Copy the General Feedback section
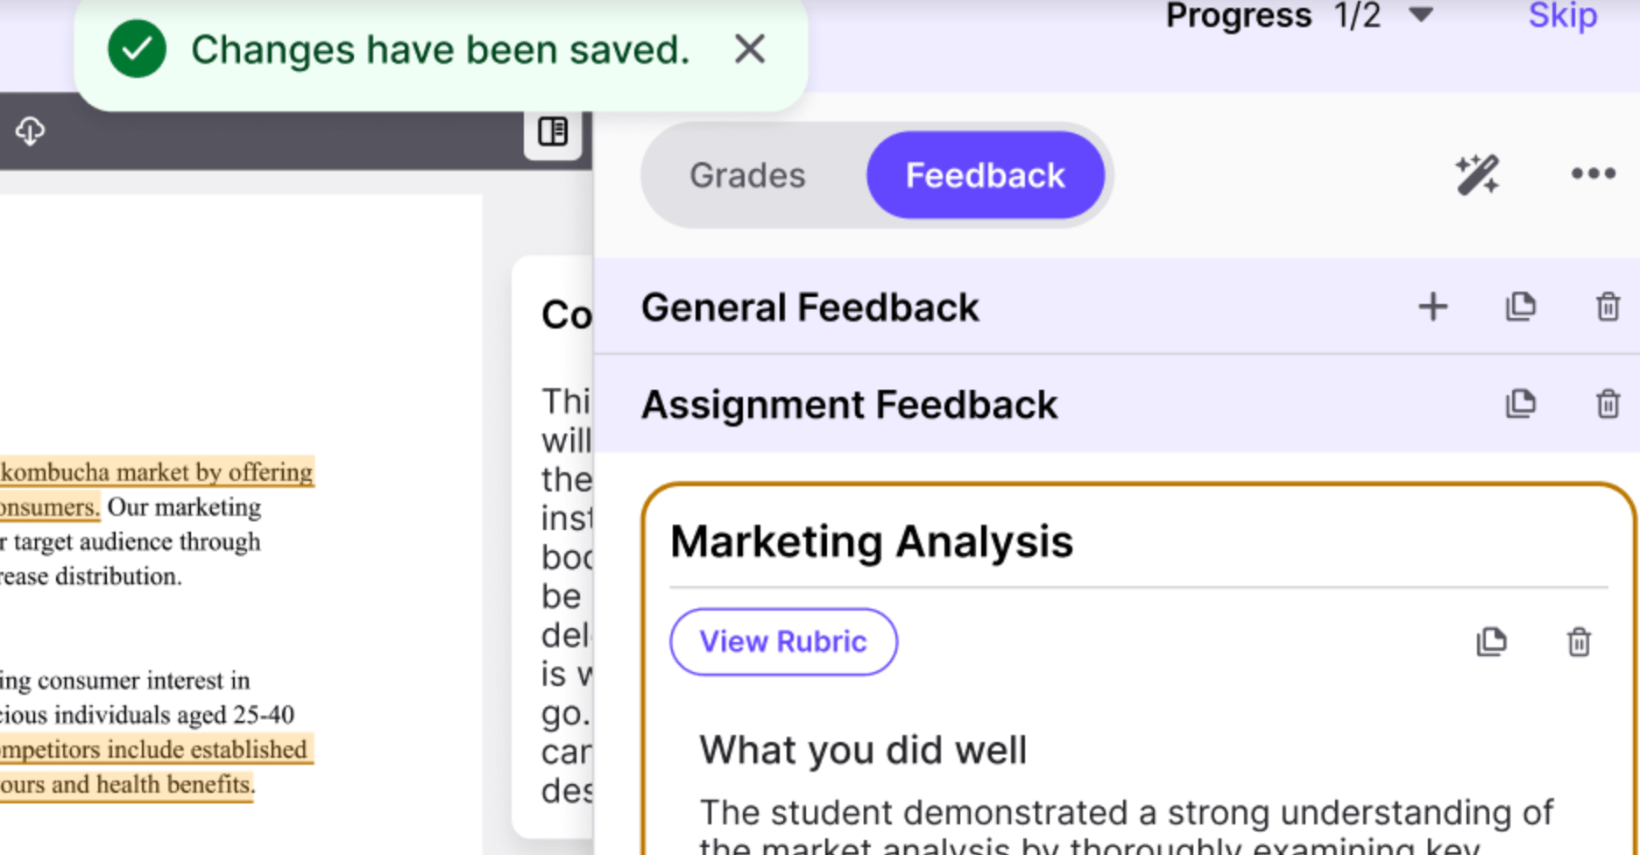 (x=1521, y=307)
